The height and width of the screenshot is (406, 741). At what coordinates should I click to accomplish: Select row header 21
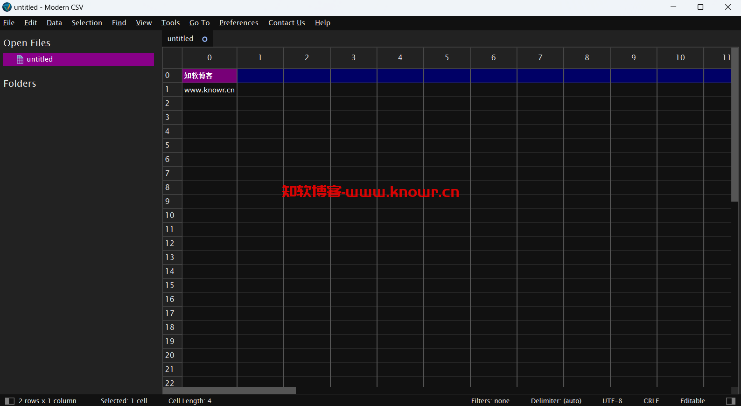tap(172, 370)
